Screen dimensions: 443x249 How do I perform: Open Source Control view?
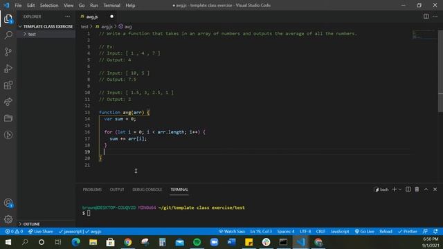8,52
